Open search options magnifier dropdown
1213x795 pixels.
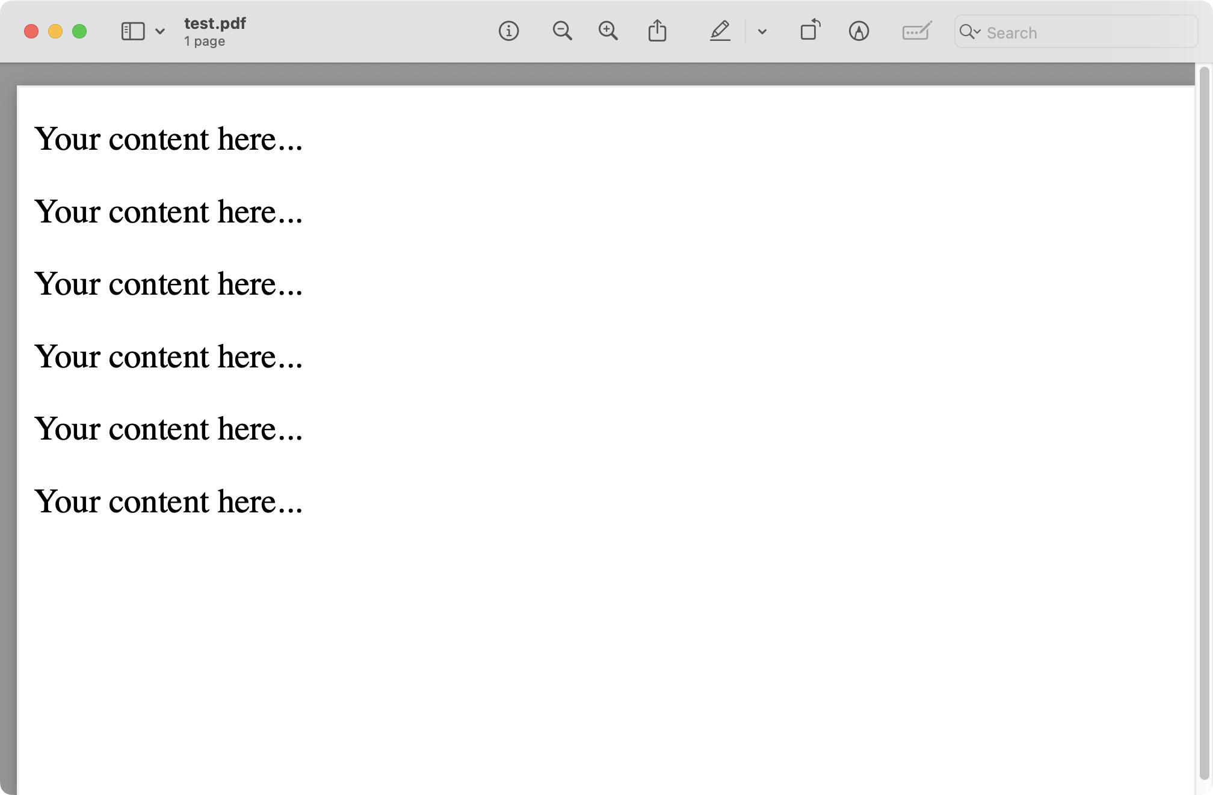(x=969, y=32)
